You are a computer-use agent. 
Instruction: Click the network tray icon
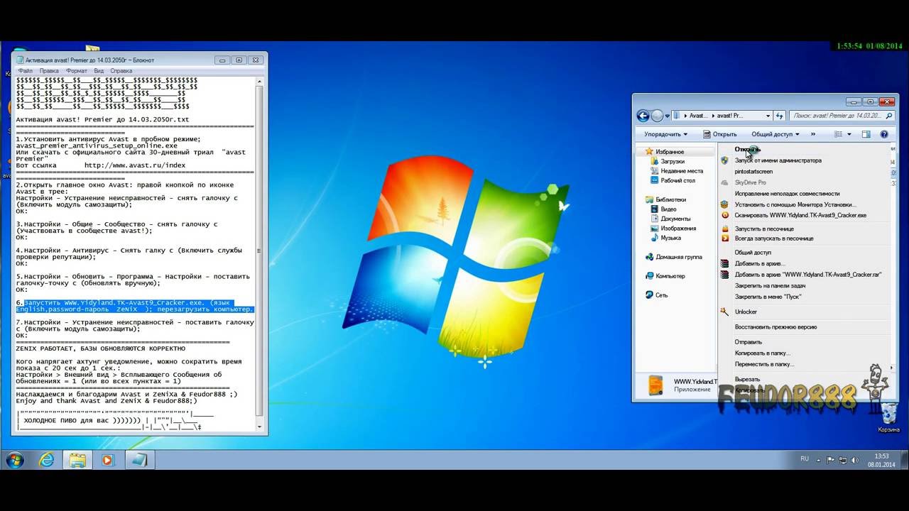coord(842,460)
